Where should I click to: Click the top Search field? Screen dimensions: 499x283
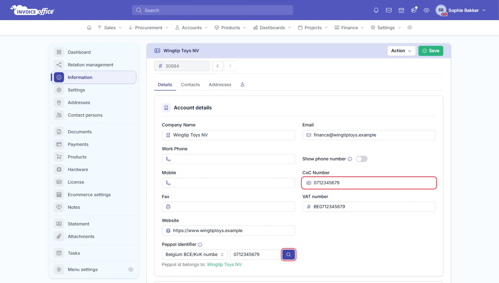[x=213, y=10]
